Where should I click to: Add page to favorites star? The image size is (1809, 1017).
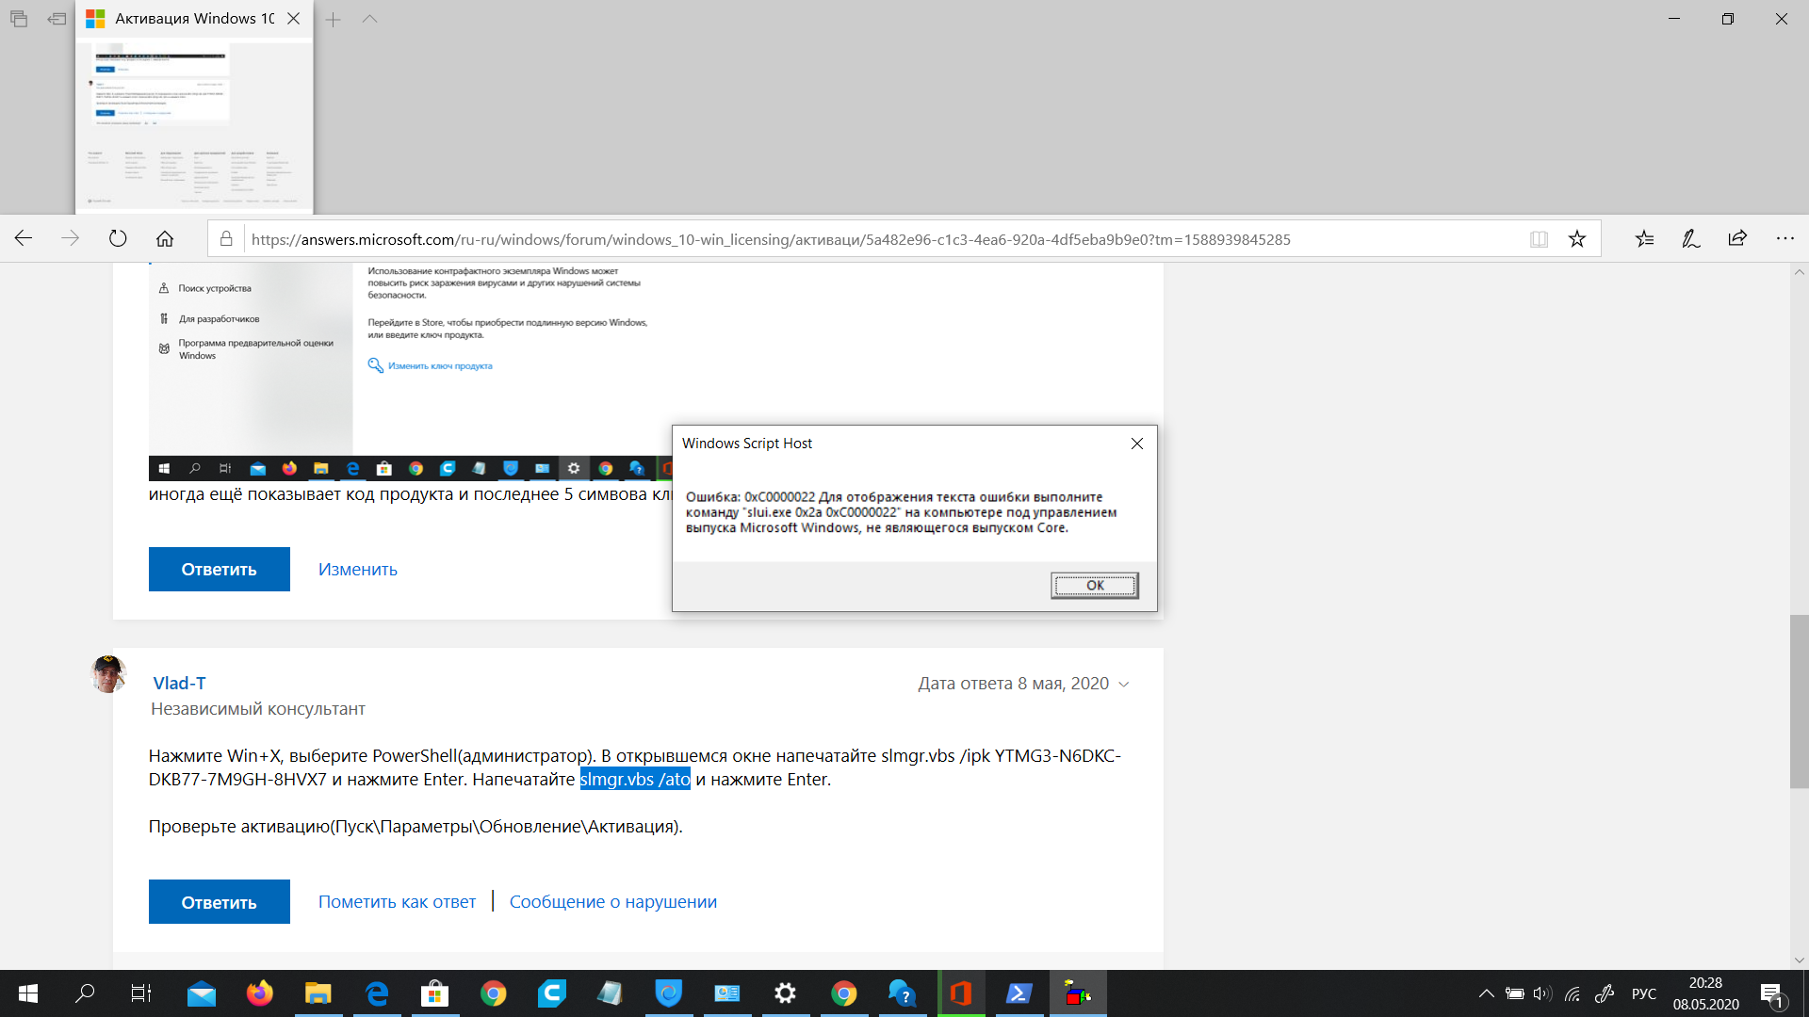tap(1577, 239)
